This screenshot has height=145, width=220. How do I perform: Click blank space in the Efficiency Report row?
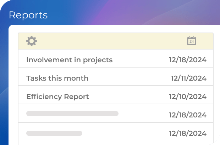click(130, 97)
